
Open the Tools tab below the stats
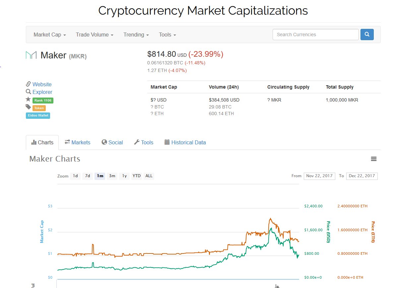144,142
